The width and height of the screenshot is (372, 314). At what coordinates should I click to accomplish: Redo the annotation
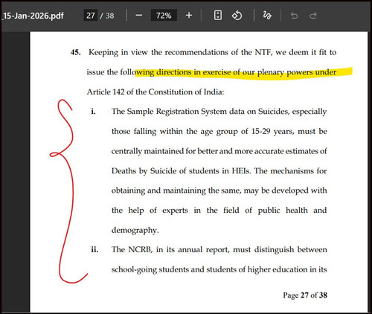[313, 16]
